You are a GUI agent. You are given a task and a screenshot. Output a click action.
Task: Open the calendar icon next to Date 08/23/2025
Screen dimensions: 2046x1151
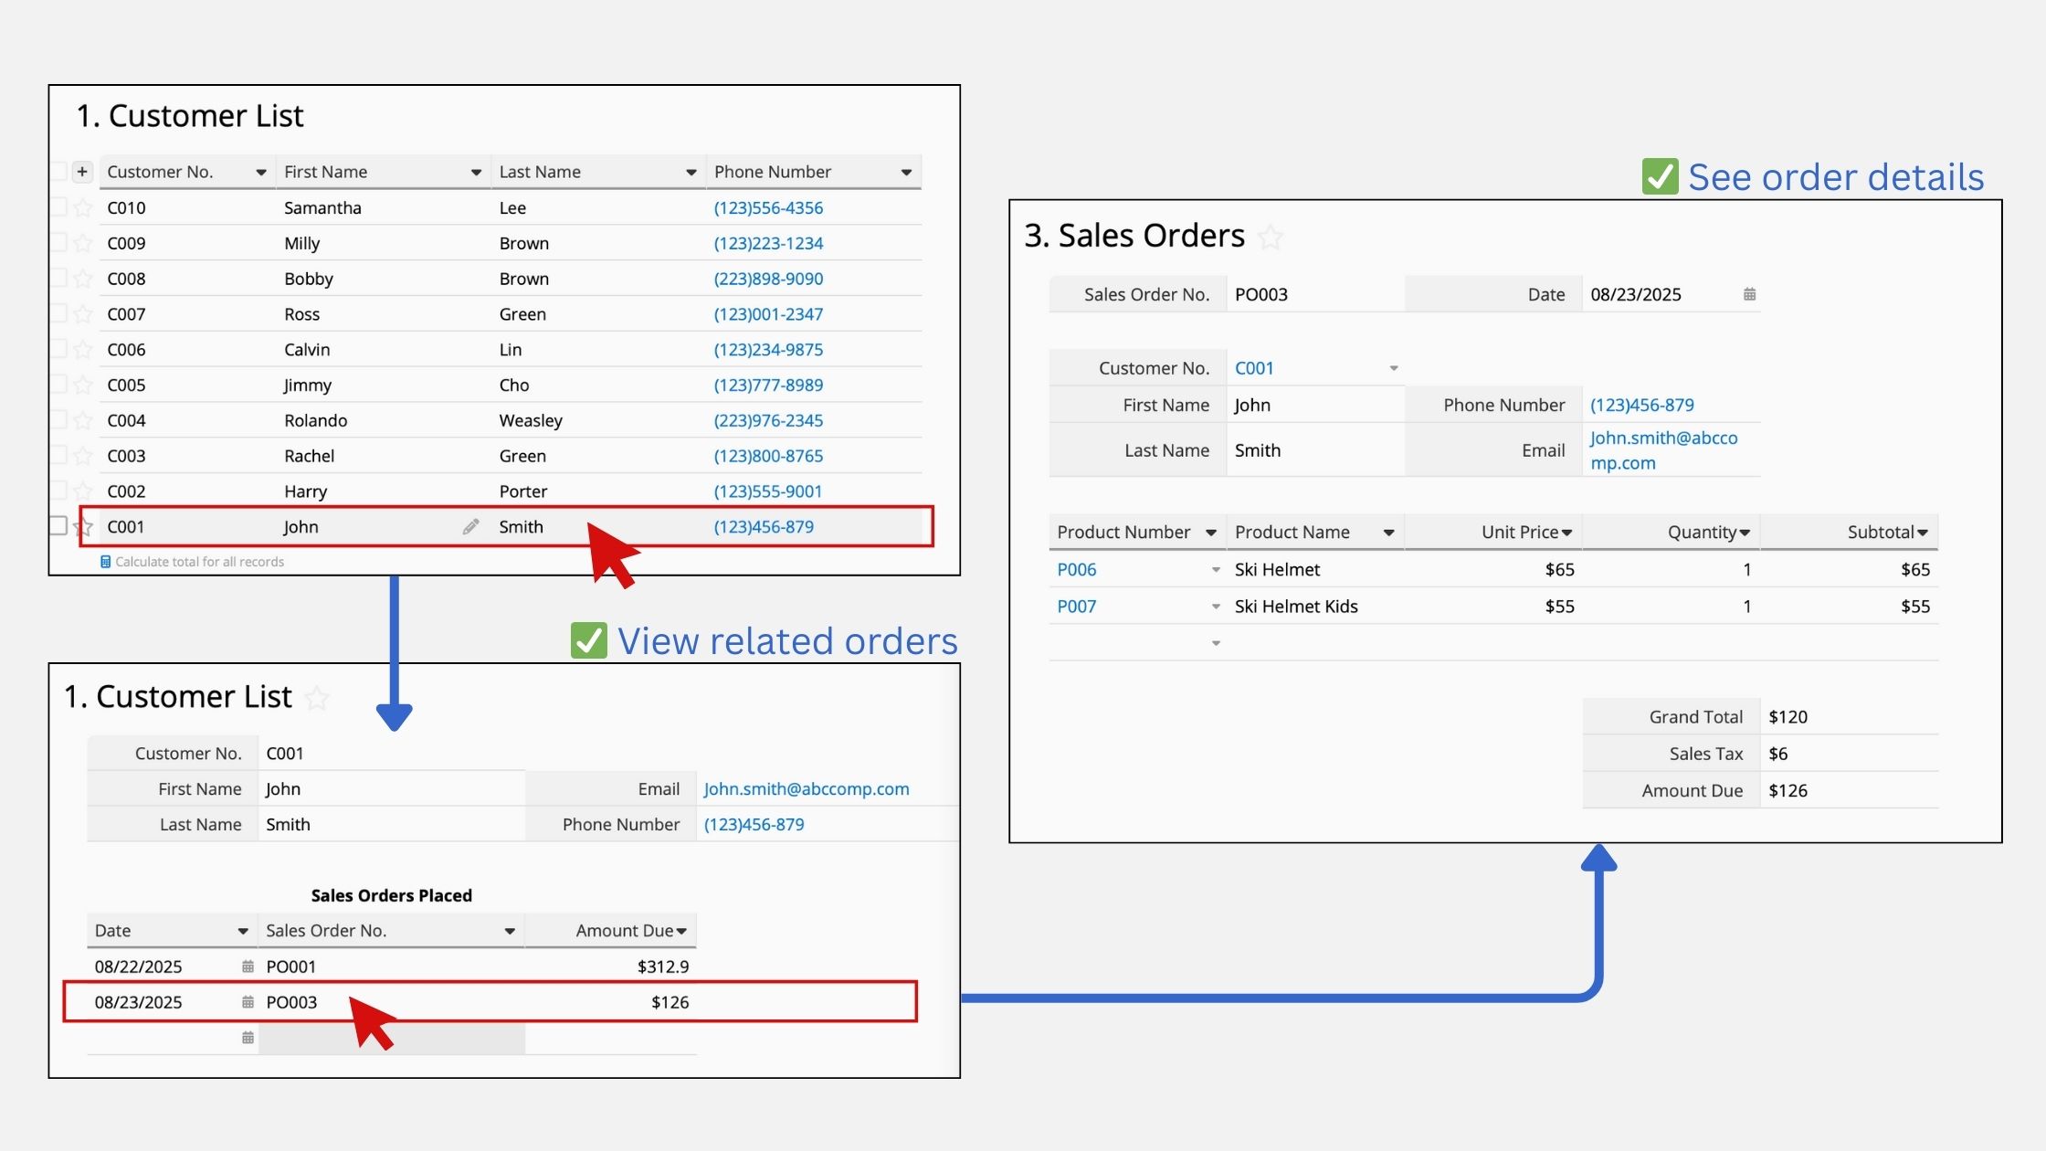pyautogui.click(x=1750, y=293)
